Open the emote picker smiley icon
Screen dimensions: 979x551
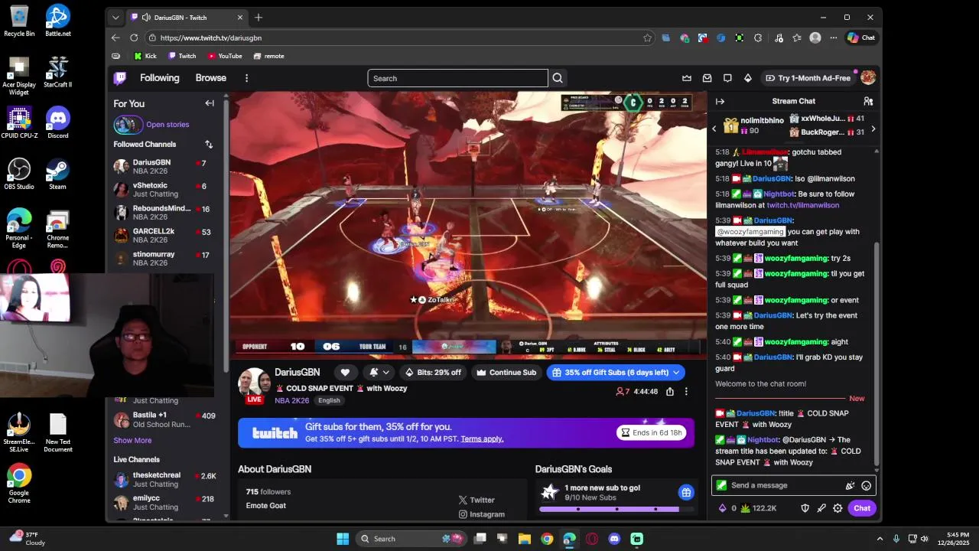(x=866, y=485)
